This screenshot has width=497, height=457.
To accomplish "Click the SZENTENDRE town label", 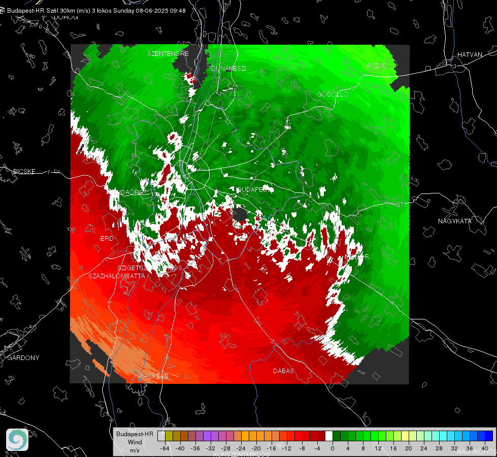I will 168,54.
